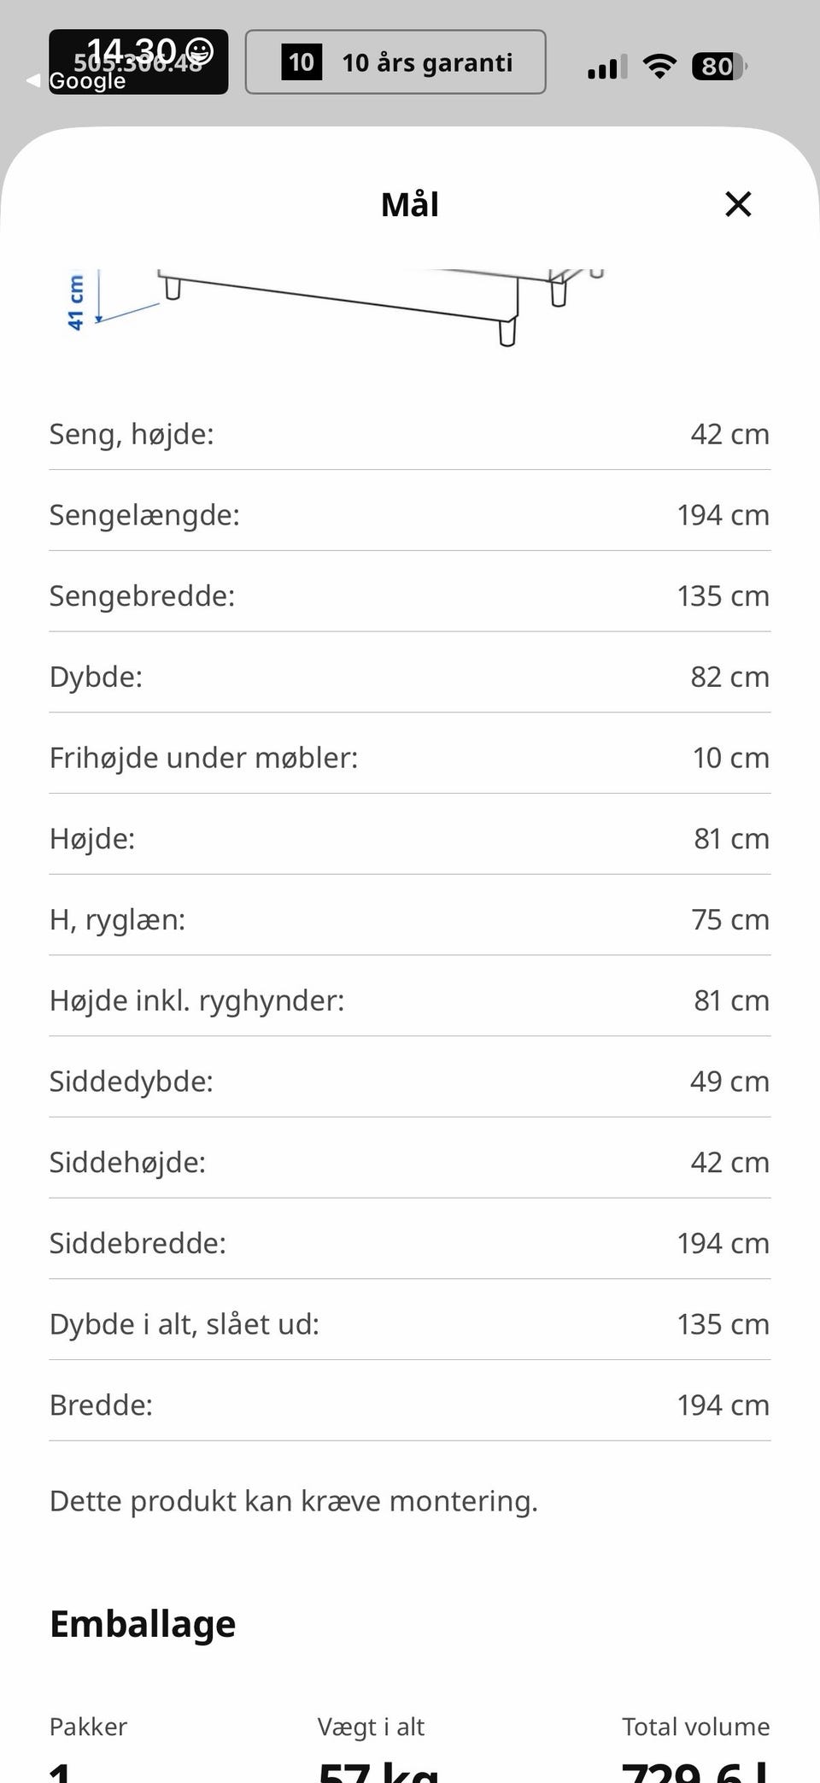Tap the cellular signal bars icon
Viewport: 820px width, 1783px height.
click(x=607, y=67)
